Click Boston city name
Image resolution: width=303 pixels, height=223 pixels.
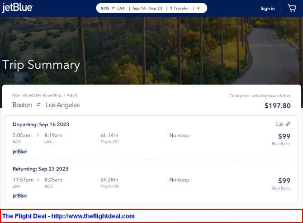tap(22, 105)
